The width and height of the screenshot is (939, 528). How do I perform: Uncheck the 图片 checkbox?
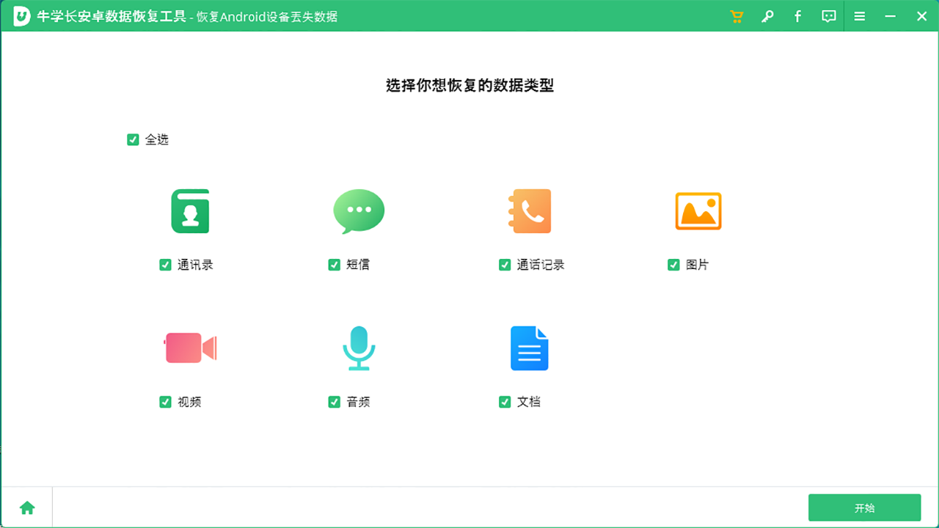coord(673,265)
